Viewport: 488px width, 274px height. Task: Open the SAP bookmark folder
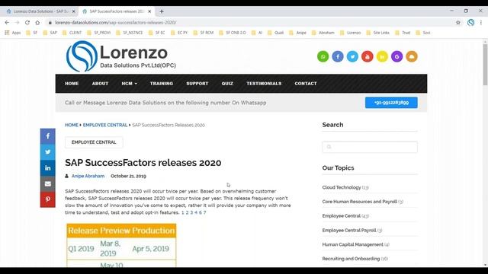50,33
